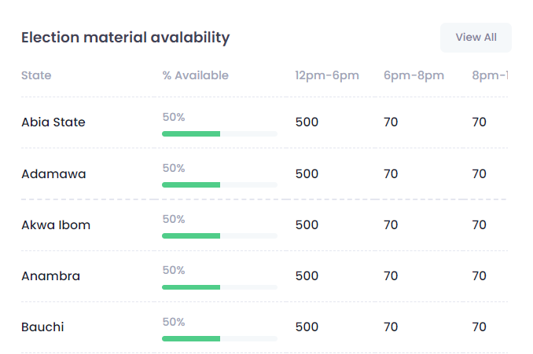Screen dimensions: 533x354
Task: Click Anambra availability progress bar
Action: point(219,287)
